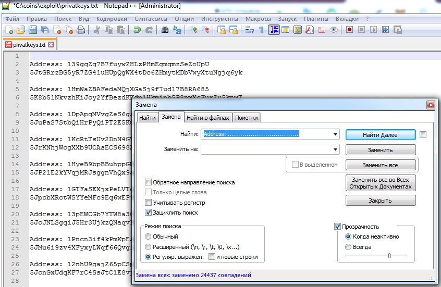Viewport: 441px width, 287px height.
Task: Open Find using the binoculars icon
Action: 165,30
